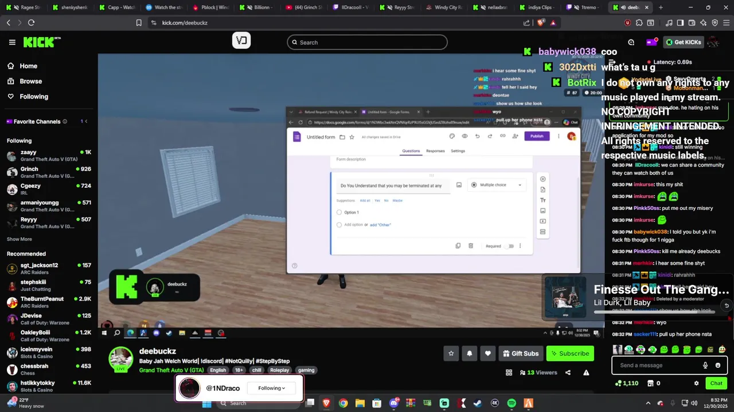Image resolution: width=734 pixels, height=412 pixels.
Task: Open chat settings gear icon
Action: tap(696, 383)
